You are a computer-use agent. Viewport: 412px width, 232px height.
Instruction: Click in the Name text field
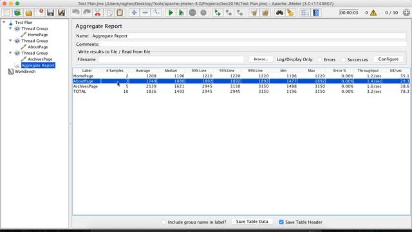(248, 36)
